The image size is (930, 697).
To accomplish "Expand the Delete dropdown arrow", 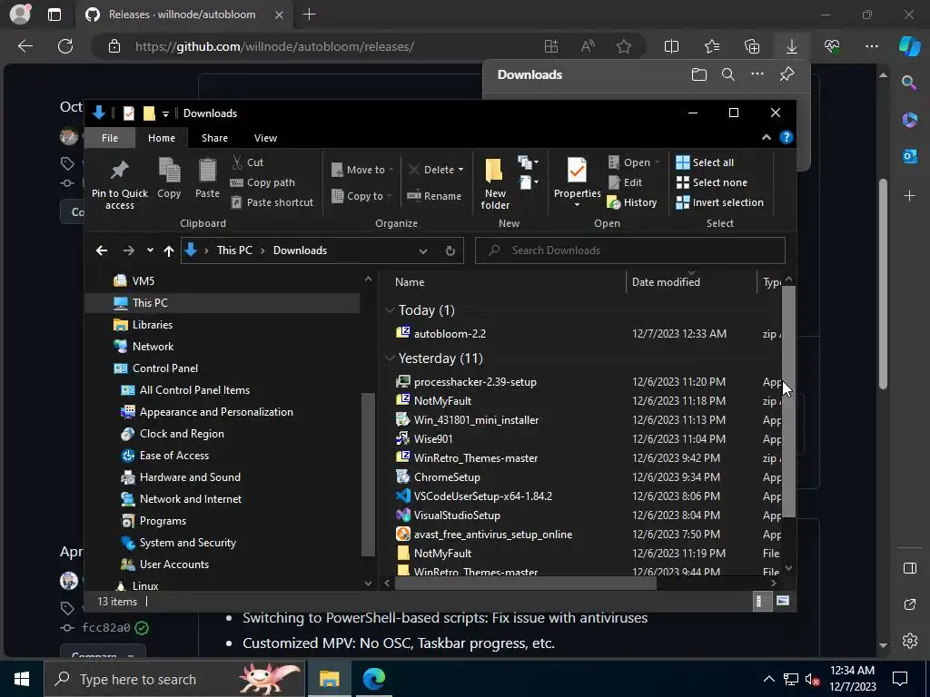I will click(x=460, y=170).
